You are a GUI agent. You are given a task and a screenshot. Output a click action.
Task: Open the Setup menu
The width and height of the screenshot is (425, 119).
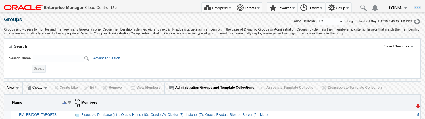tap(339, 8)
